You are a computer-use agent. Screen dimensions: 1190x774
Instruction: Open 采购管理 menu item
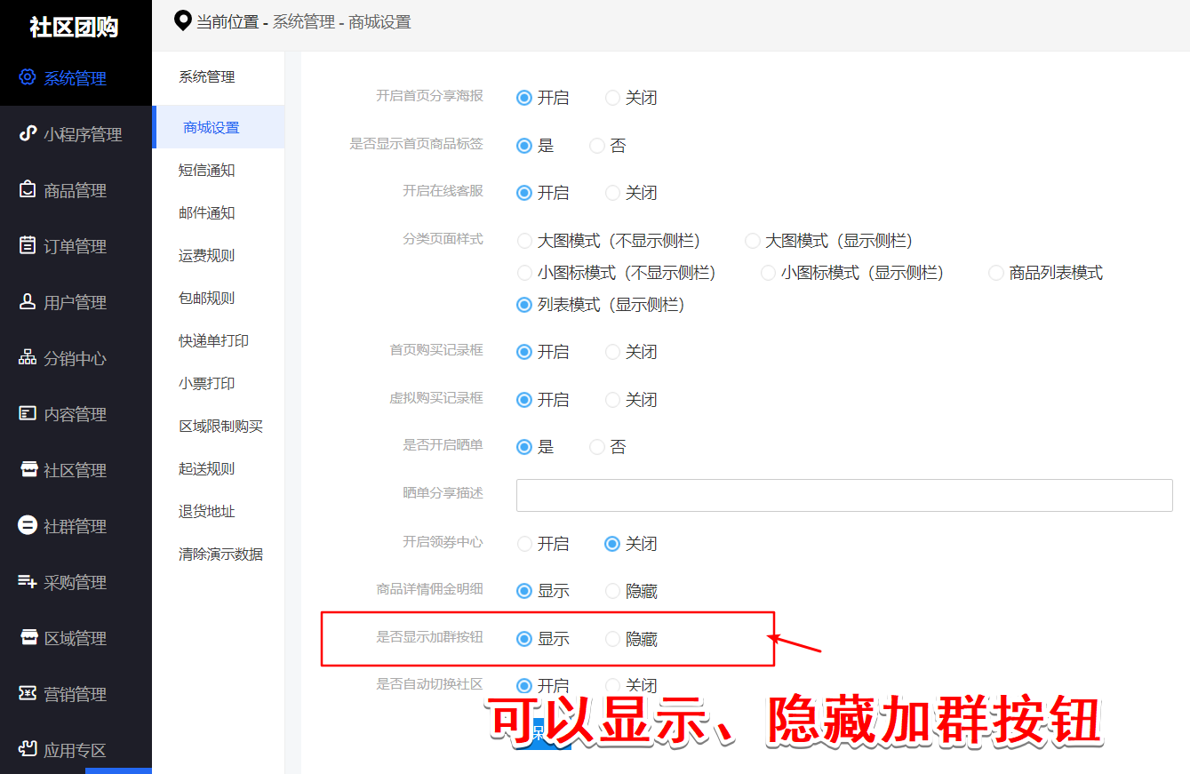(x=76, y=582)
